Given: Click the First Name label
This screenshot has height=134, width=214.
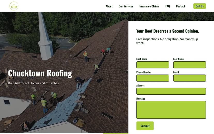Looking at the screenshot, I should (142, 59).
